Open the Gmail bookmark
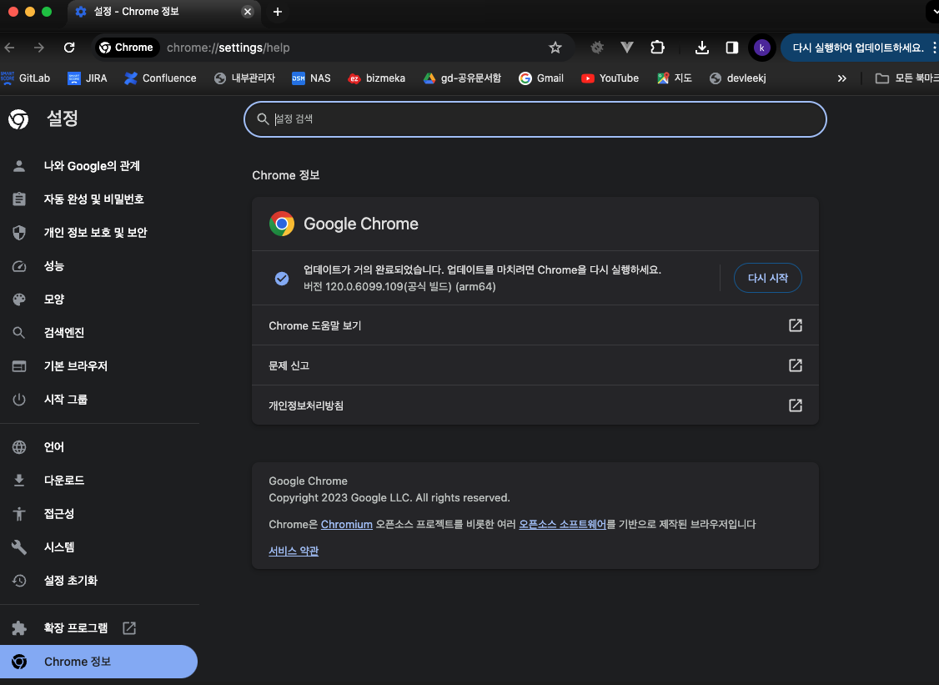Screen dimensions: 939x685 (x=541, y=78)
